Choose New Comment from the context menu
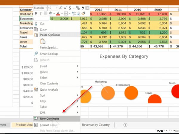 point(49,118)
